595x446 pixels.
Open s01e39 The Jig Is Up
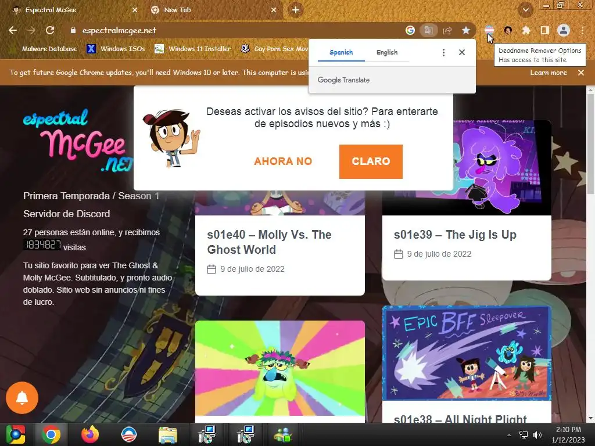click(x=455, y=235)
